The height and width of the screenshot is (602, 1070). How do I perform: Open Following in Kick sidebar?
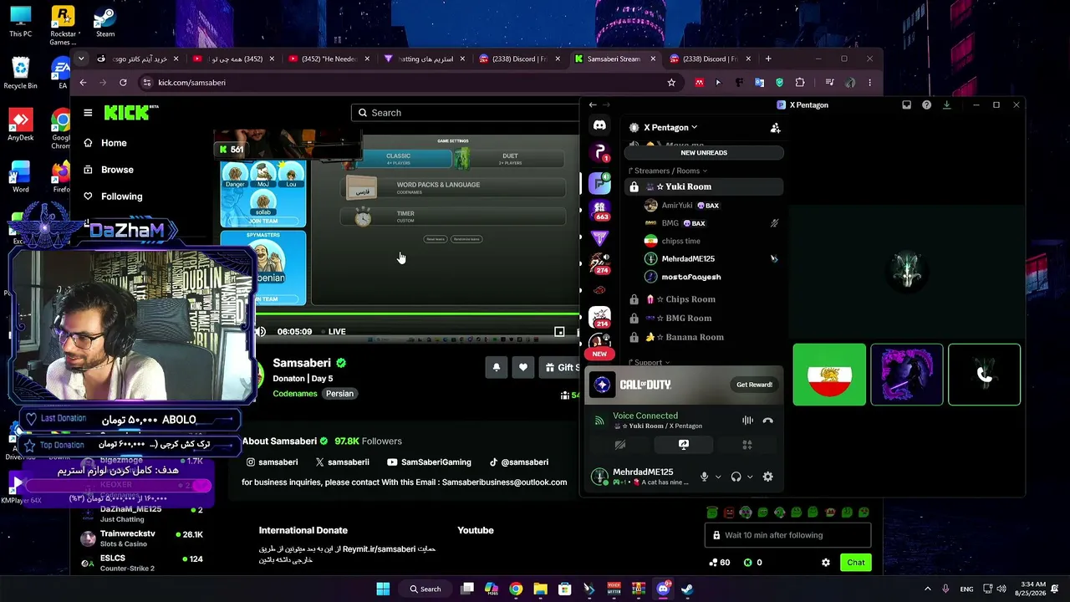point(121,196)
